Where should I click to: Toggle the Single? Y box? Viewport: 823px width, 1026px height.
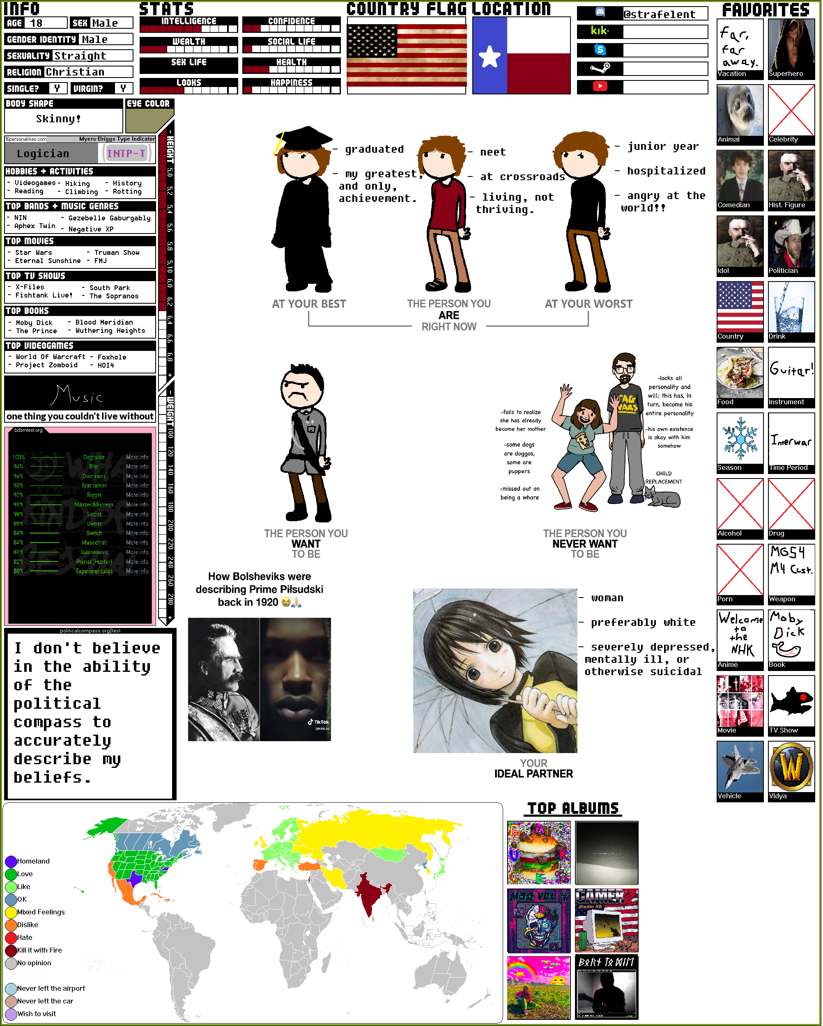(57, 89)
